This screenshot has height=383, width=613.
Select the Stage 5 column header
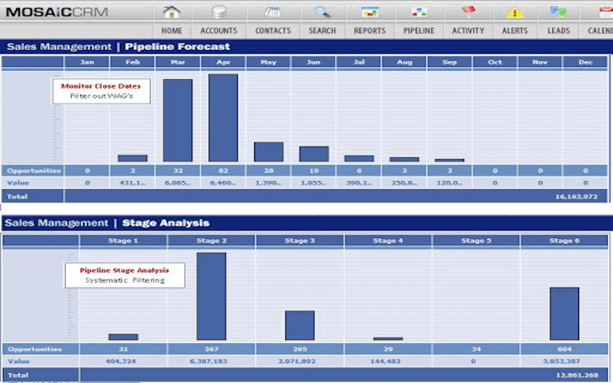(476, 241)
